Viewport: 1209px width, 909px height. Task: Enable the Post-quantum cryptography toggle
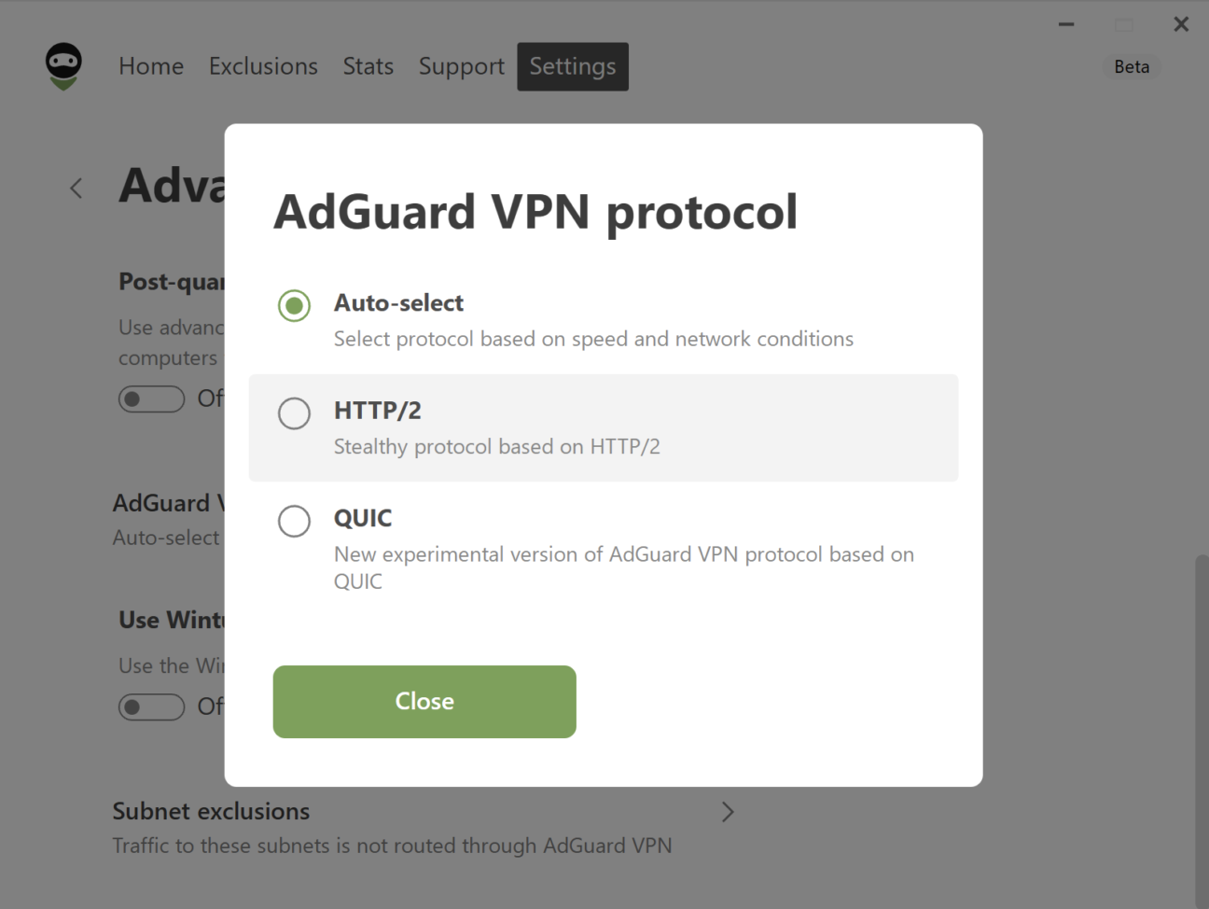[x=151, y=399]
